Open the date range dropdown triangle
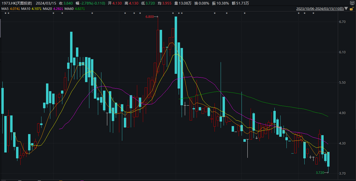Image resolution: width=356 pixels, height=181 pixels. point(347,9)
